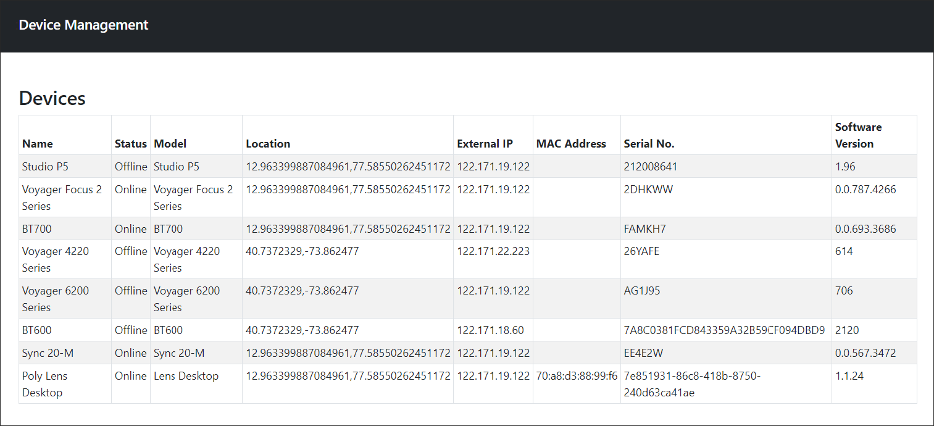Viewport: 934px width, 426px height.
Task: Select BT700 in the Model column
Action: (x=169, y=229)
